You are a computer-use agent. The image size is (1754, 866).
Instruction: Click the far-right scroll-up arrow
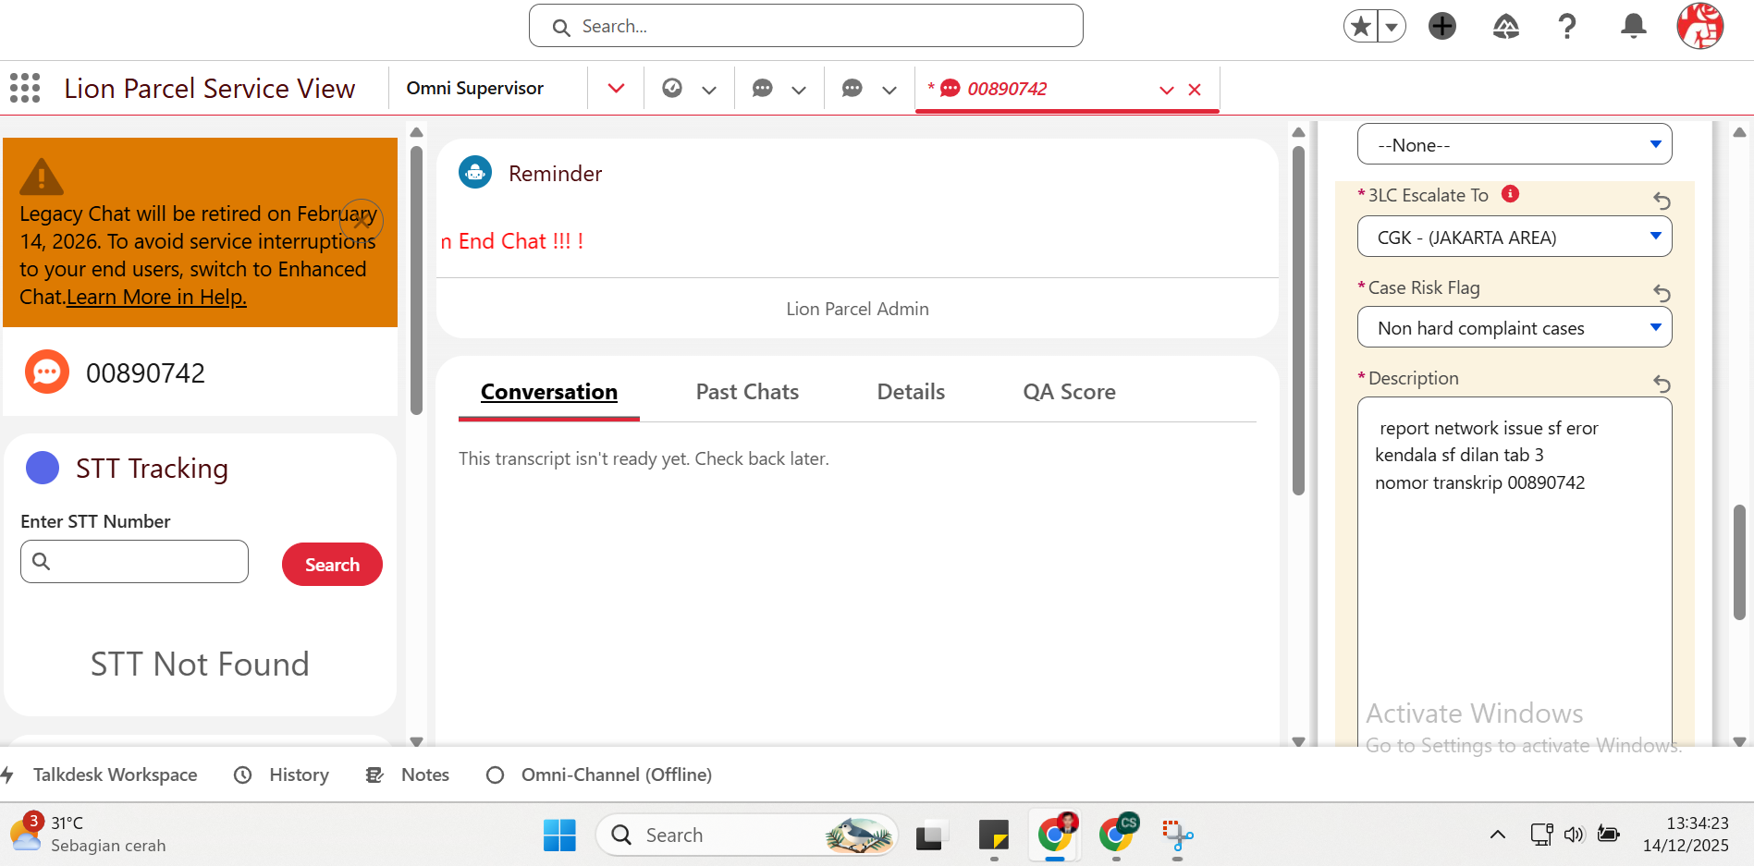click(1739, 132)
